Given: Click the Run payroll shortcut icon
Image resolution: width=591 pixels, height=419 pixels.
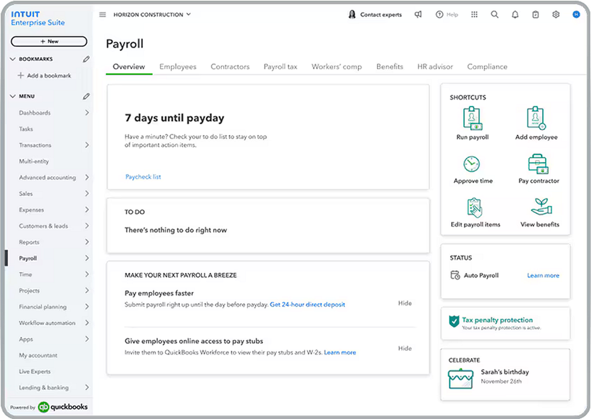Looking at the screenshot, I should click(x=472, y=119).
